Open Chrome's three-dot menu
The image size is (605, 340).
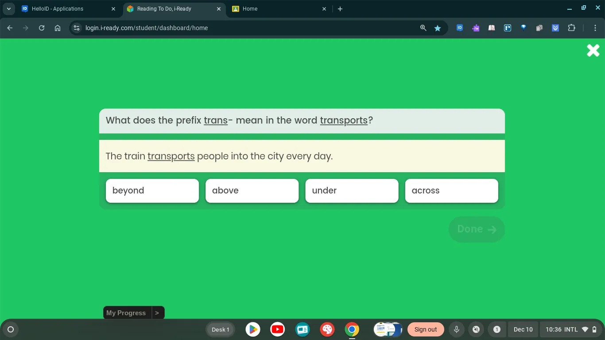click(596, 27)
